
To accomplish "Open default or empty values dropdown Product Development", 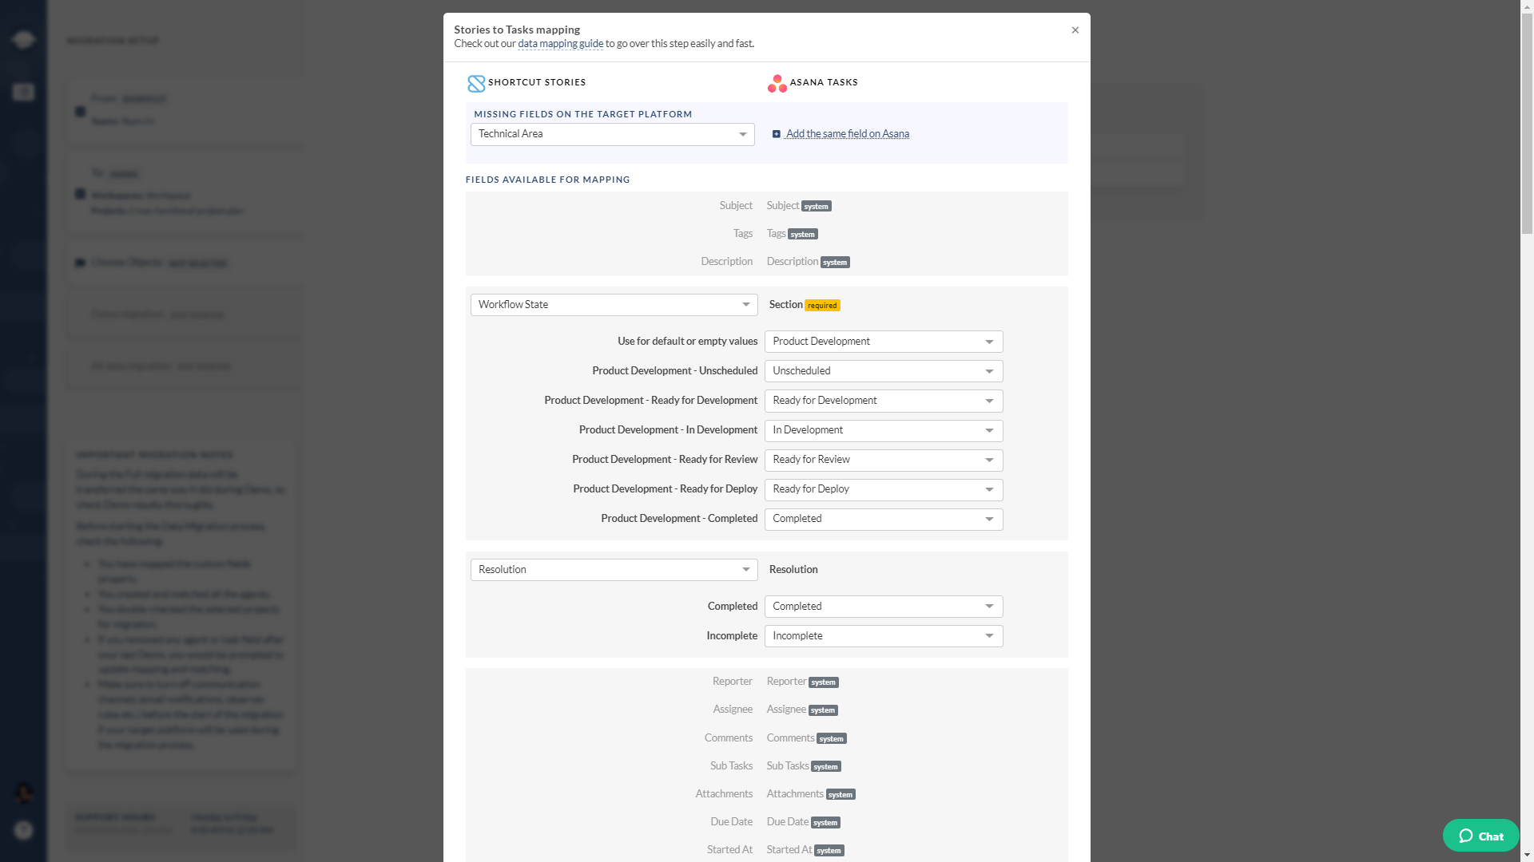I will point(884,342).
